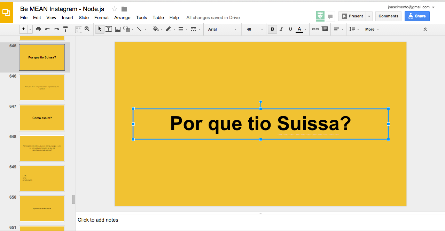Open line weight options

click(181, 29)
